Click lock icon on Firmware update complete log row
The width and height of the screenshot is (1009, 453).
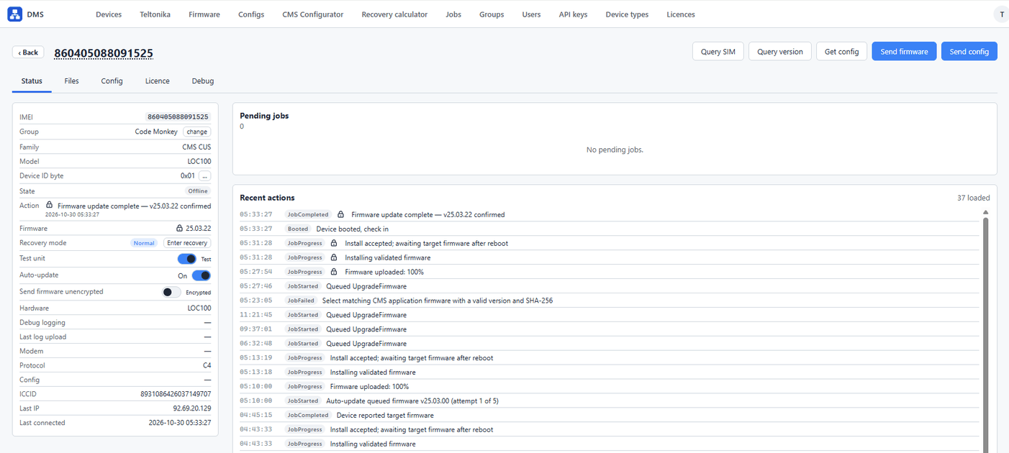(341, 214)
